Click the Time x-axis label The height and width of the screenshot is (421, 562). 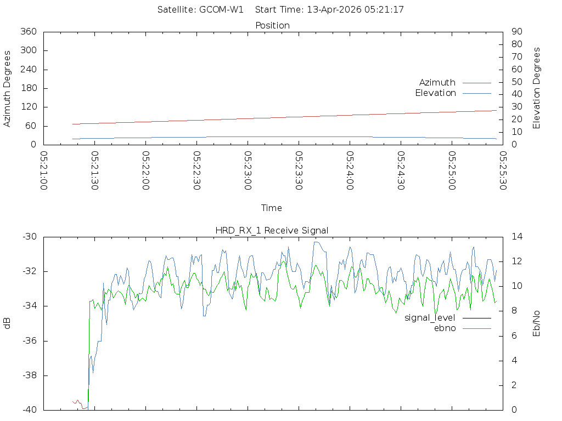[272, 208]
